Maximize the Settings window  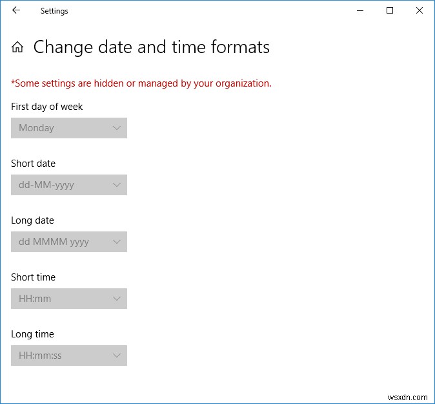390,10
